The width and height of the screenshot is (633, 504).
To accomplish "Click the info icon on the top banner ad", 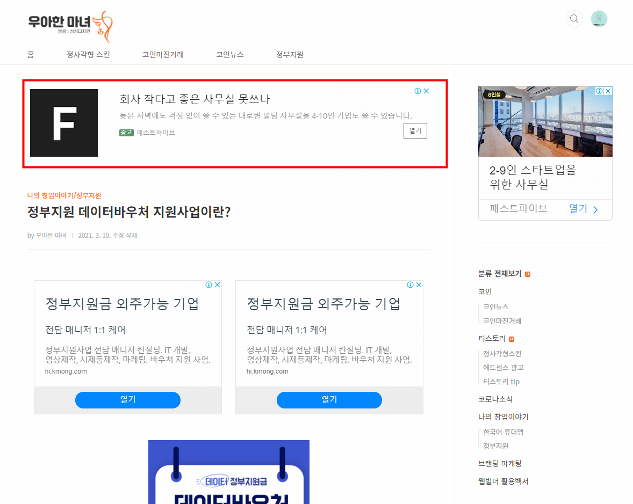I will [x=418, y=91].
